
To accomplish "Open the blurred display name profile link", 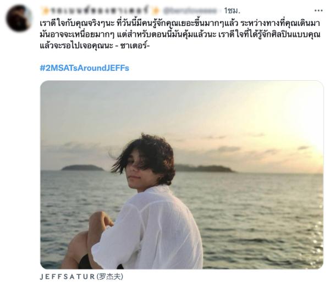I will [x=100, y=10].
